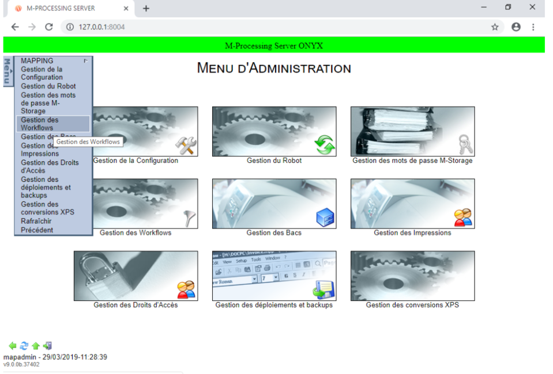Open a new browser tab
Image resolution: width=553 pixels, height=374 pixels.
tap(146, 9)
